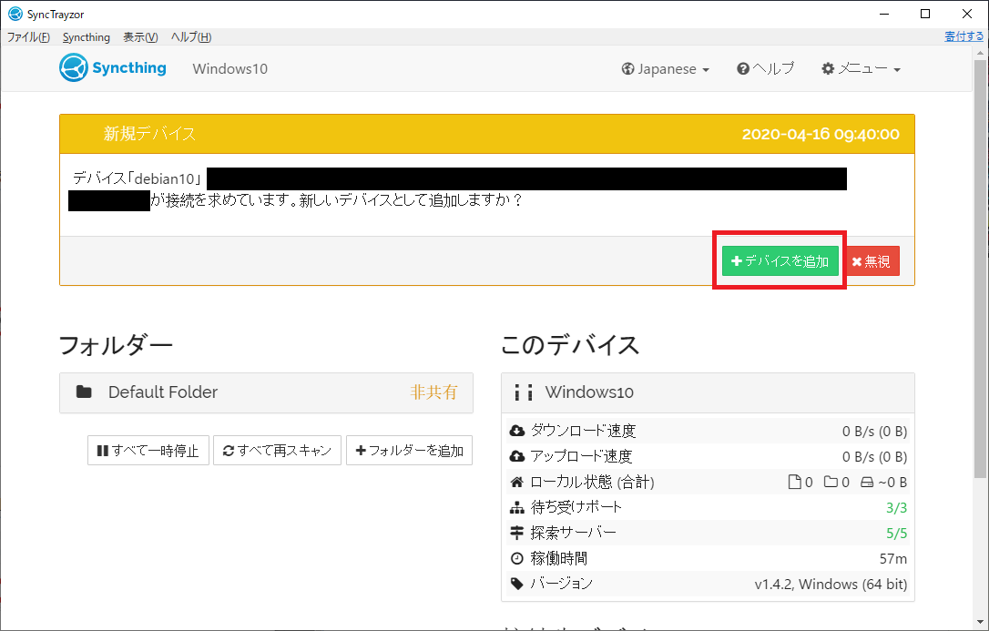Viewport: 989px width, 631px height.
Task: Click the 待ち受けポート label
Action: click(x=576, y=507)
